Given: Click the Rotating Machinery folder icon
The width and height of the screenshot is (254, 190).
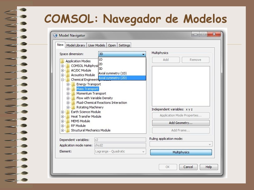Looking at the screenshot, I should 73,107.
